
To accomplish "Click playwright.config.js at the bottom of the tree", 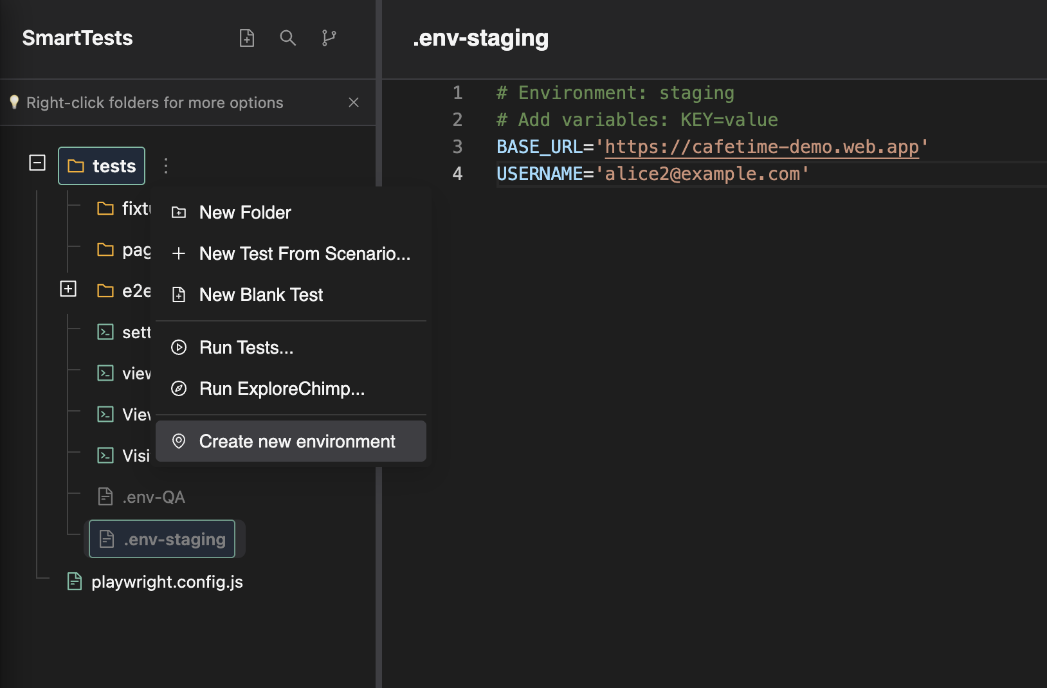I will tap(167, 582).
